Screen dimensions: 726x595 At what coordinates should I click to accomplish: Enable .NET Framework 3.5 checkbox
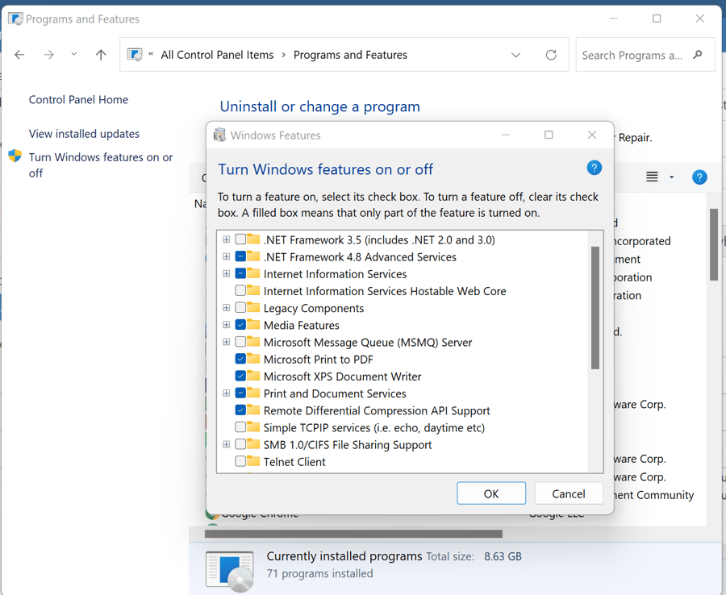coord(240,239)
